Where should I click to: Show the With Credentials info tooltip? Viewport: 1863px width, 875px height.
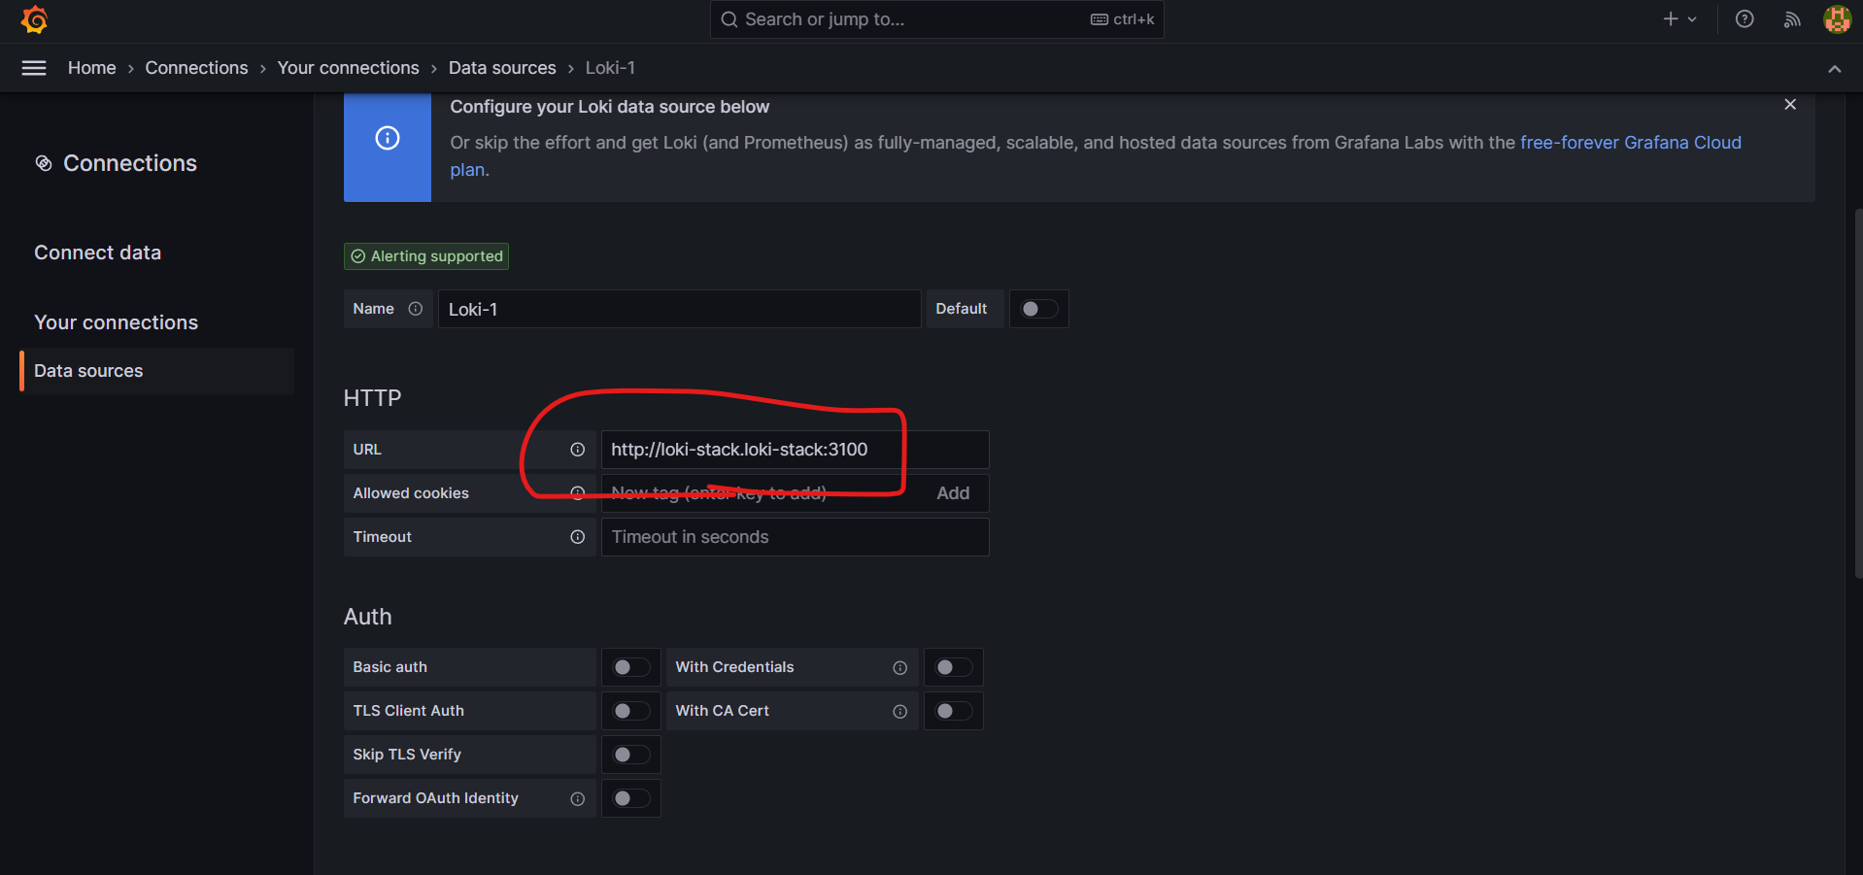[900, 668]
